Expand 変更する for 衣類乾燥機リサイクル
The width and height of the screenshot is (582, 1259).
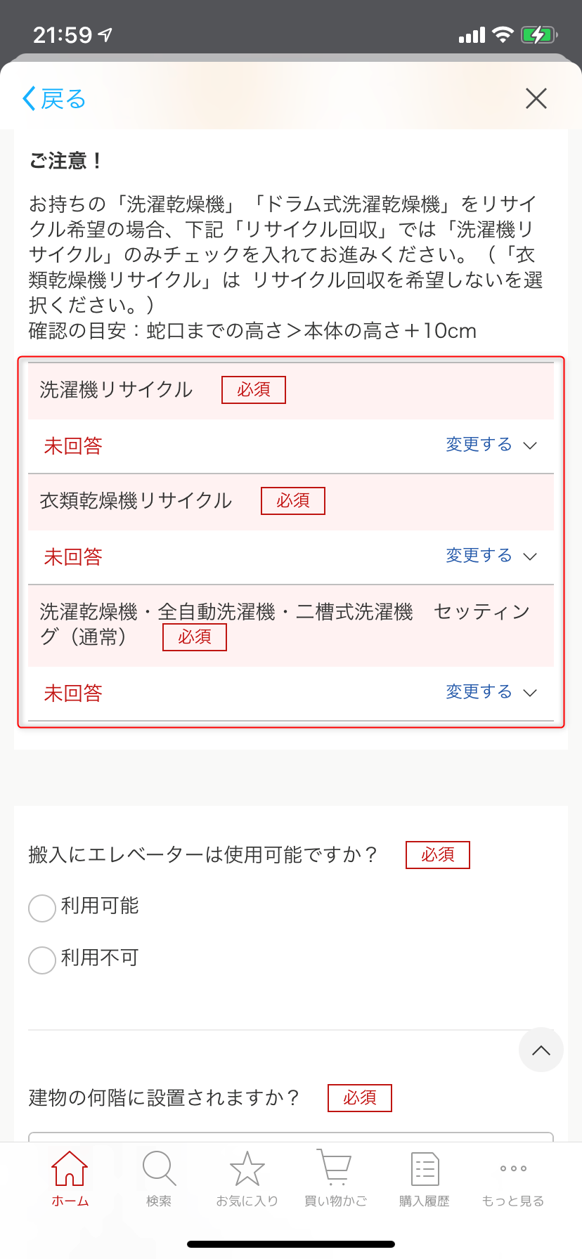pos(491,556)
